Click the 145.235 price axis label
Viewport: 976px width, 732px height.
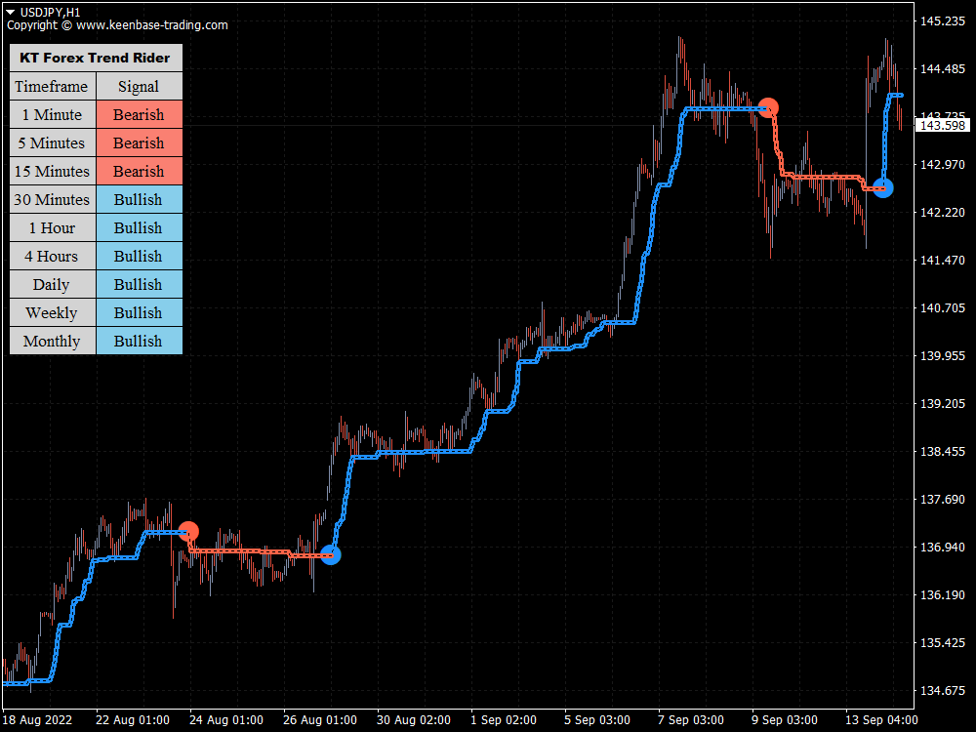tap(943, 21)
